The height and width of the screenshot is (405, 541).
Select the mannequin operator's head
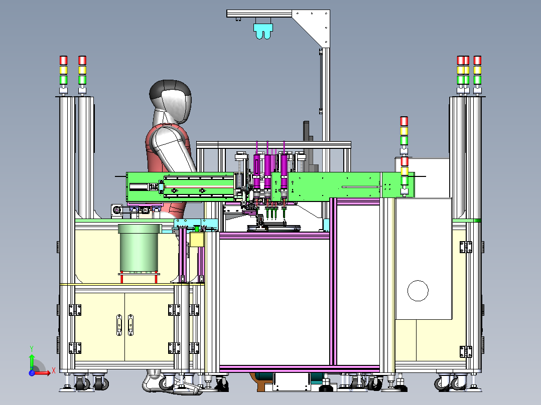[171, 102]
